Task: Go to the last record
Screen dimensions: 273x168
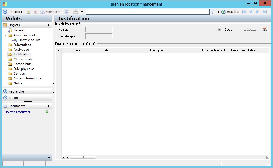Action: tap(265, 12)
